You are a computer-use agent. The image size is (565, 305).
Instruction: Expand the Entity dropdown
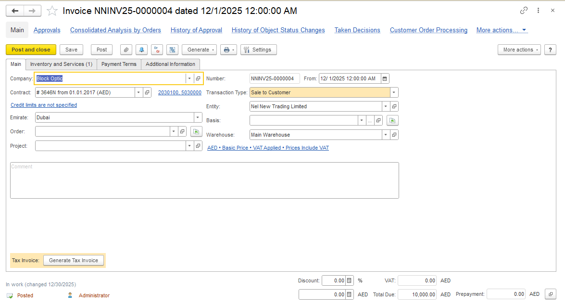[386, 106]
